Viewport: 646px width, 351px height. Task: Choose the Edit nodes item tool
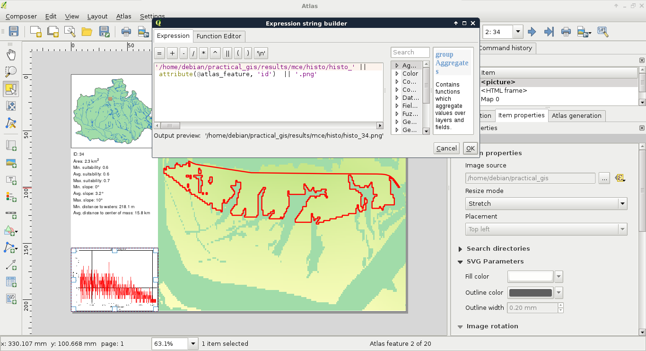[11, 123]
